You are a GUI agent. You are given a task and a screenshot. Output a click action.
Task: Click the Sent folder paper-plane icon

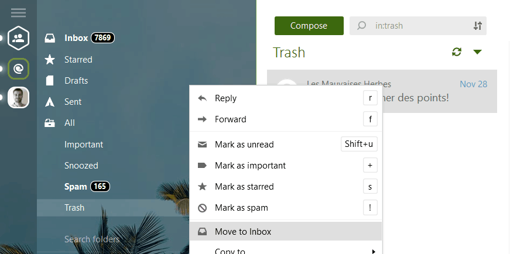click(50, 102)
